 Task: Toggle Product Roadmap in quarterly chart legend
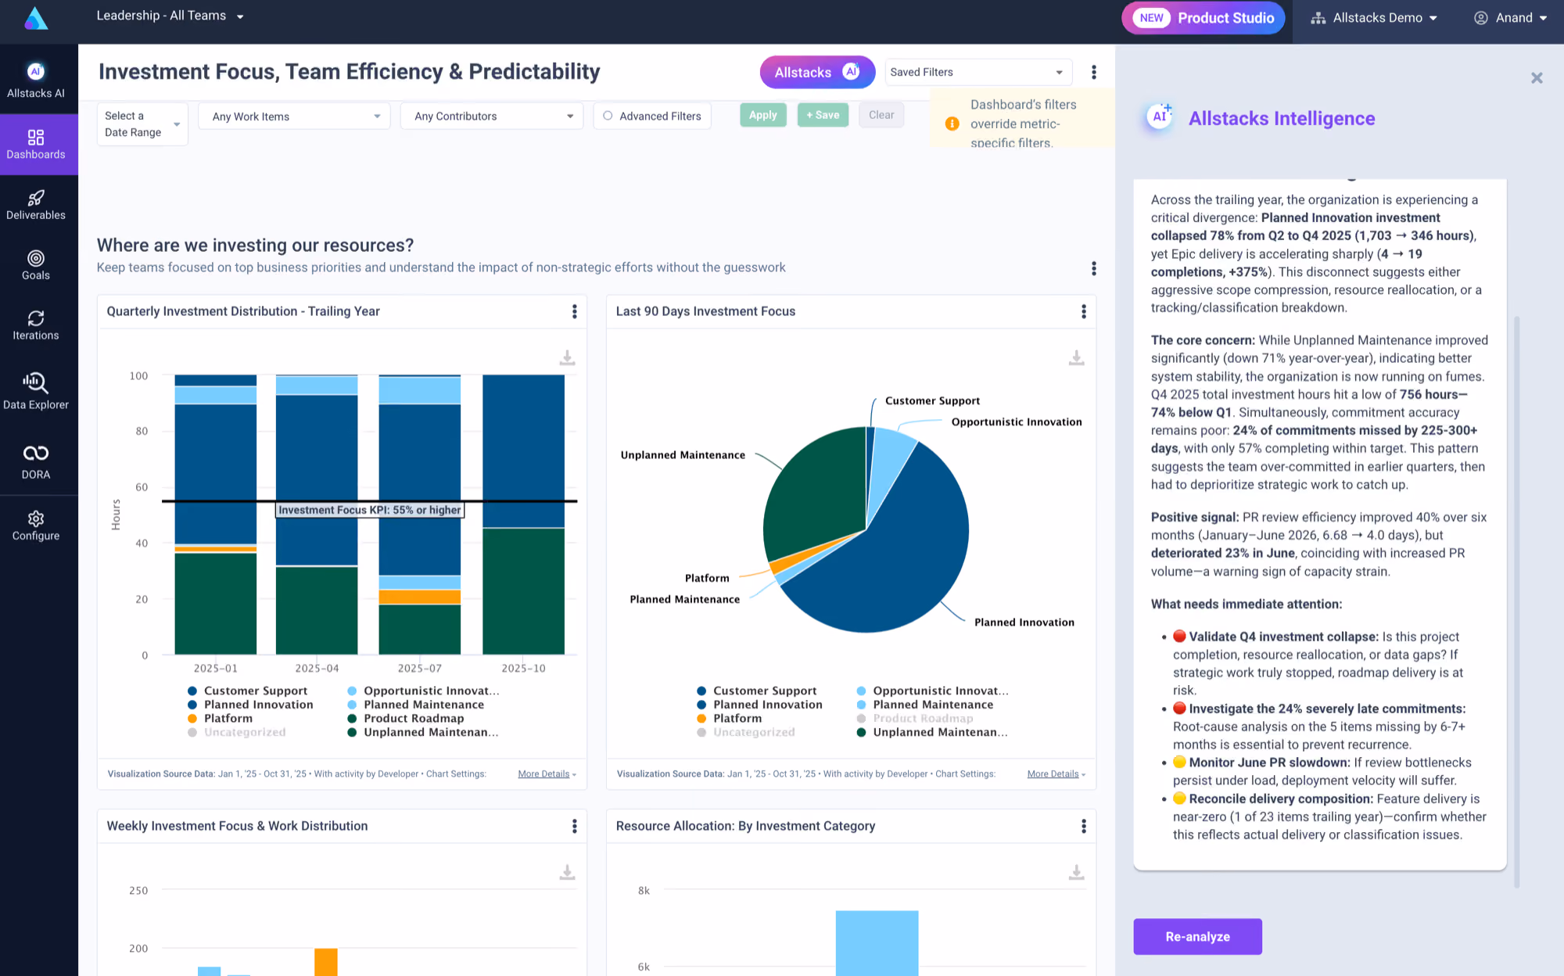pyautogui.click(x=405, y=718)
